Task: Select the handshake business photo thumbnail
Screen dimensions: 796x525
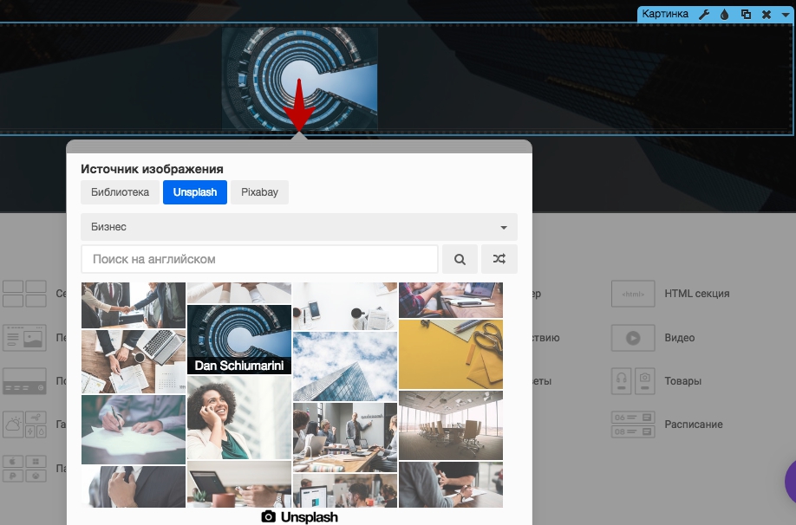Action: click(134, 305)
